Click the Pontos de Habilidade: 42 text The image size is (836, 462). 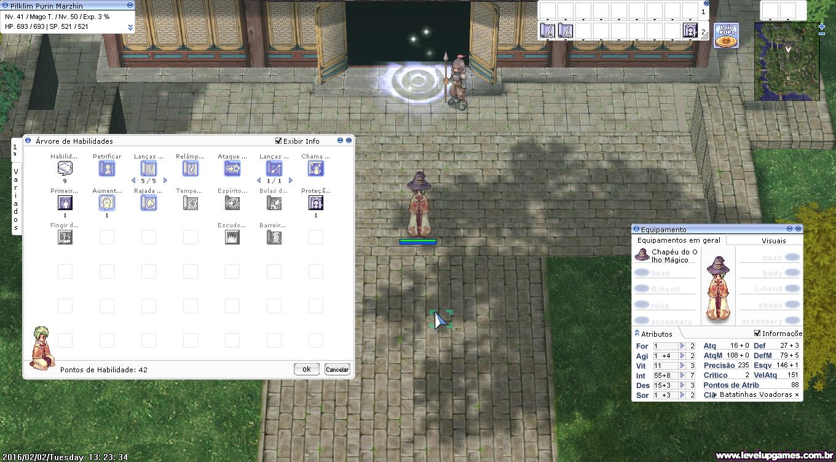(x=104, y=370)
